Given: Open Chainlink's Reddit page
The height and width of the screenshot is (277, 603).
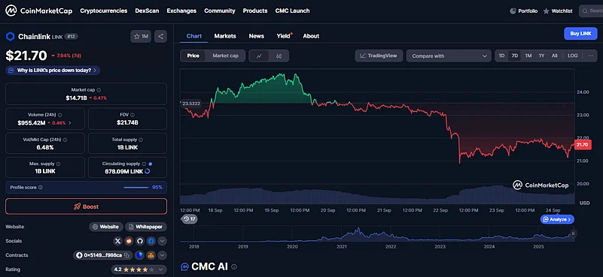Looking at the screenshot, I should point(129,241).
